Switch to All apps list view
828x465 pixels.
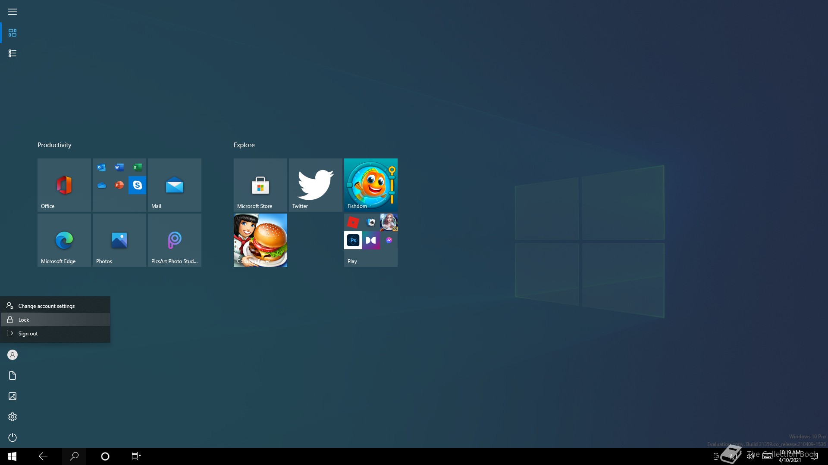[x=13, y=53]
